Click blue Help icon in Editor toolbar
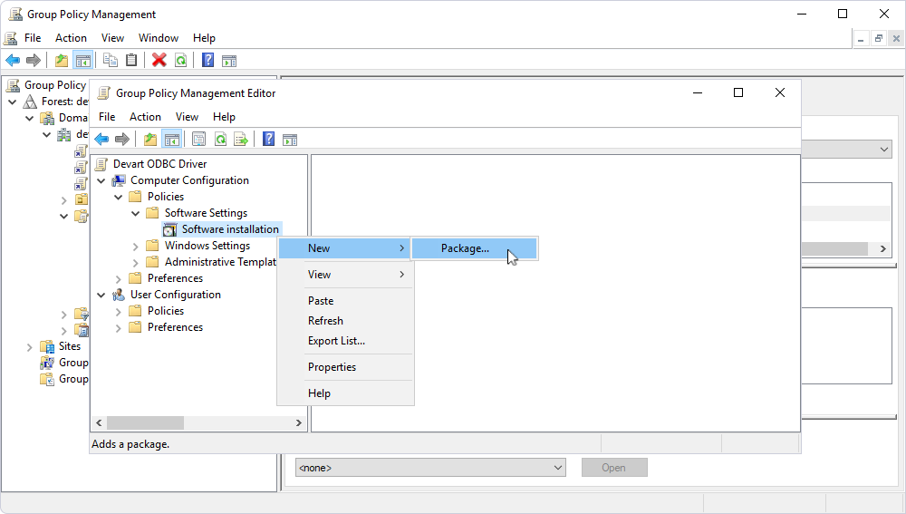The height and width of the screenshot is (514, 906). tap(269, 140)
